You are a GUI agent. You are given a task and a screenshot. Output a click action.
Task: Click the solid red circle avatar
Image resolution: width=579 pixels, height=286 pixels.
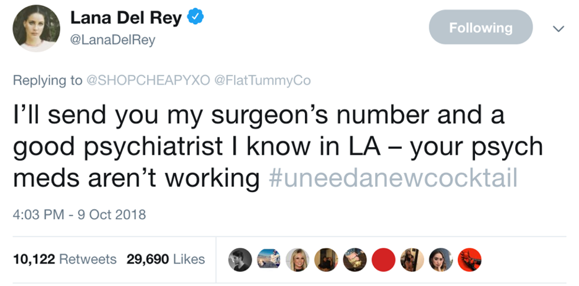pos(383,259)
